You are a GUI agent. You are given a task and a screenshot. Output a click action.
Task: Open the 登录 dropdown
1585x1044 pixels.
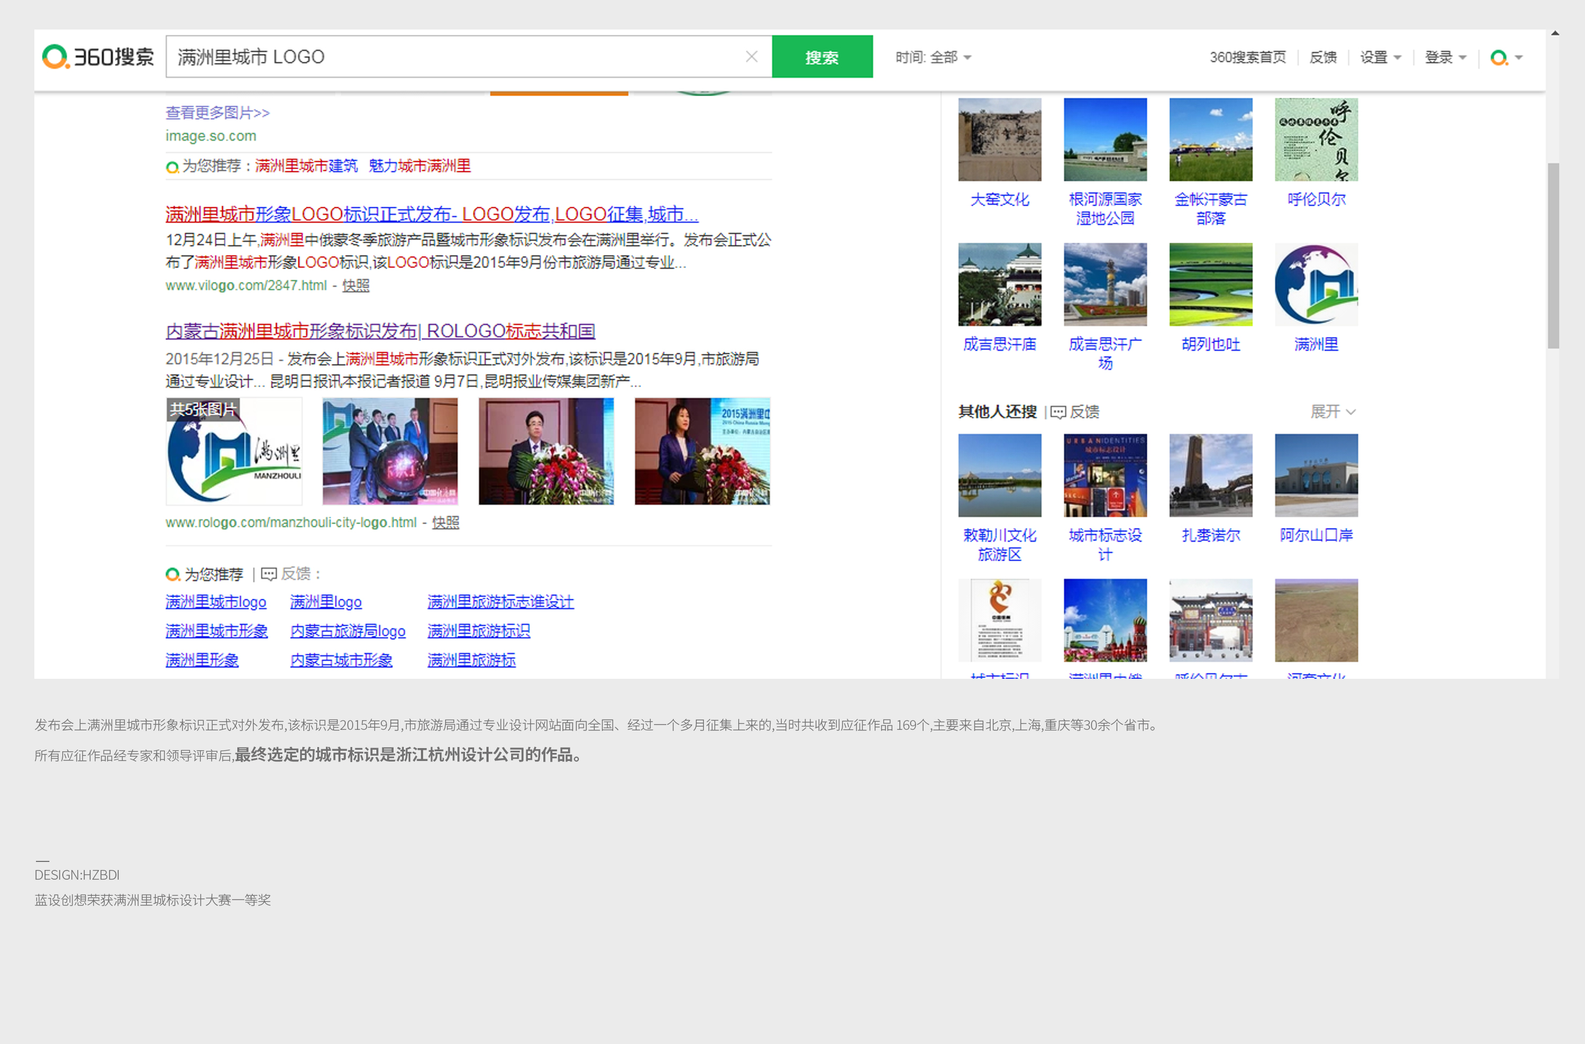pyautogui.click(x=1444, y=57)
